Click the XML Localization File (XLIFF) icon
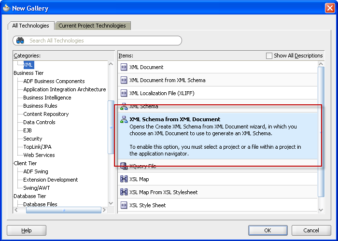The width and height of the screenshot is (338, 241). tap(124, 93)
